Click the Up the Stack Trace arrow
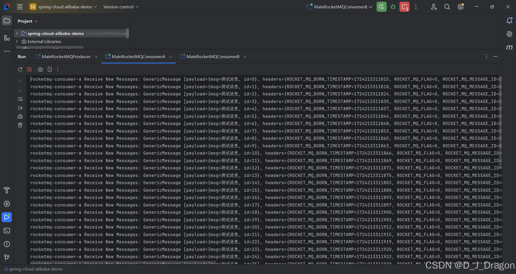Screen dimensions: 516x274 click(20, 81)
